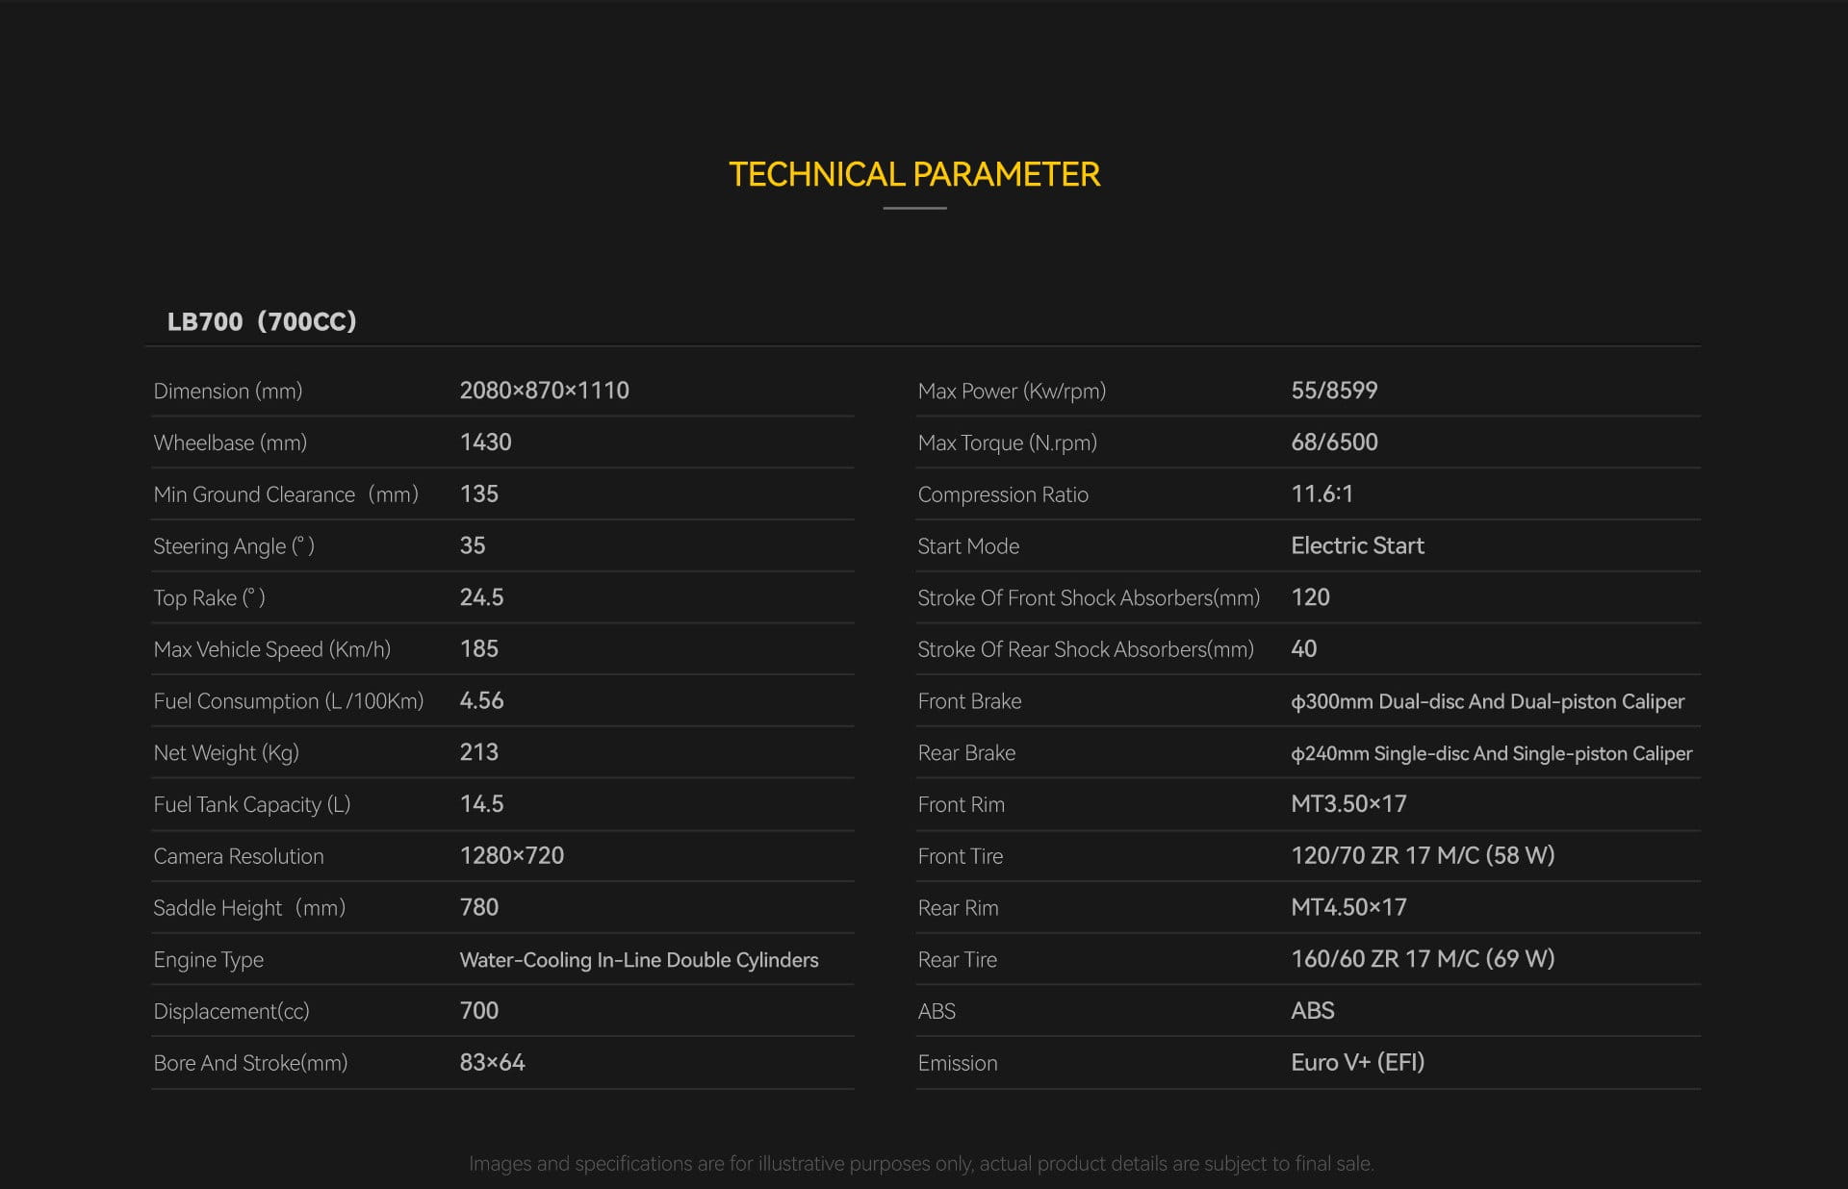This screenshot has height=1189, width=1848.
Task: Select the Max Vehicle Speed label
Action: [271, 649]
